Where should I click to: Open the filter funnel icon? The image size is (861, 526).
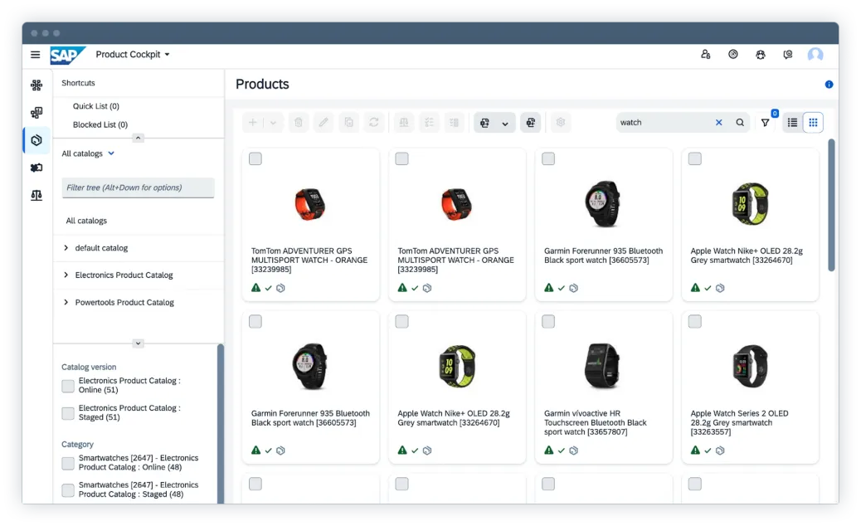765,123
